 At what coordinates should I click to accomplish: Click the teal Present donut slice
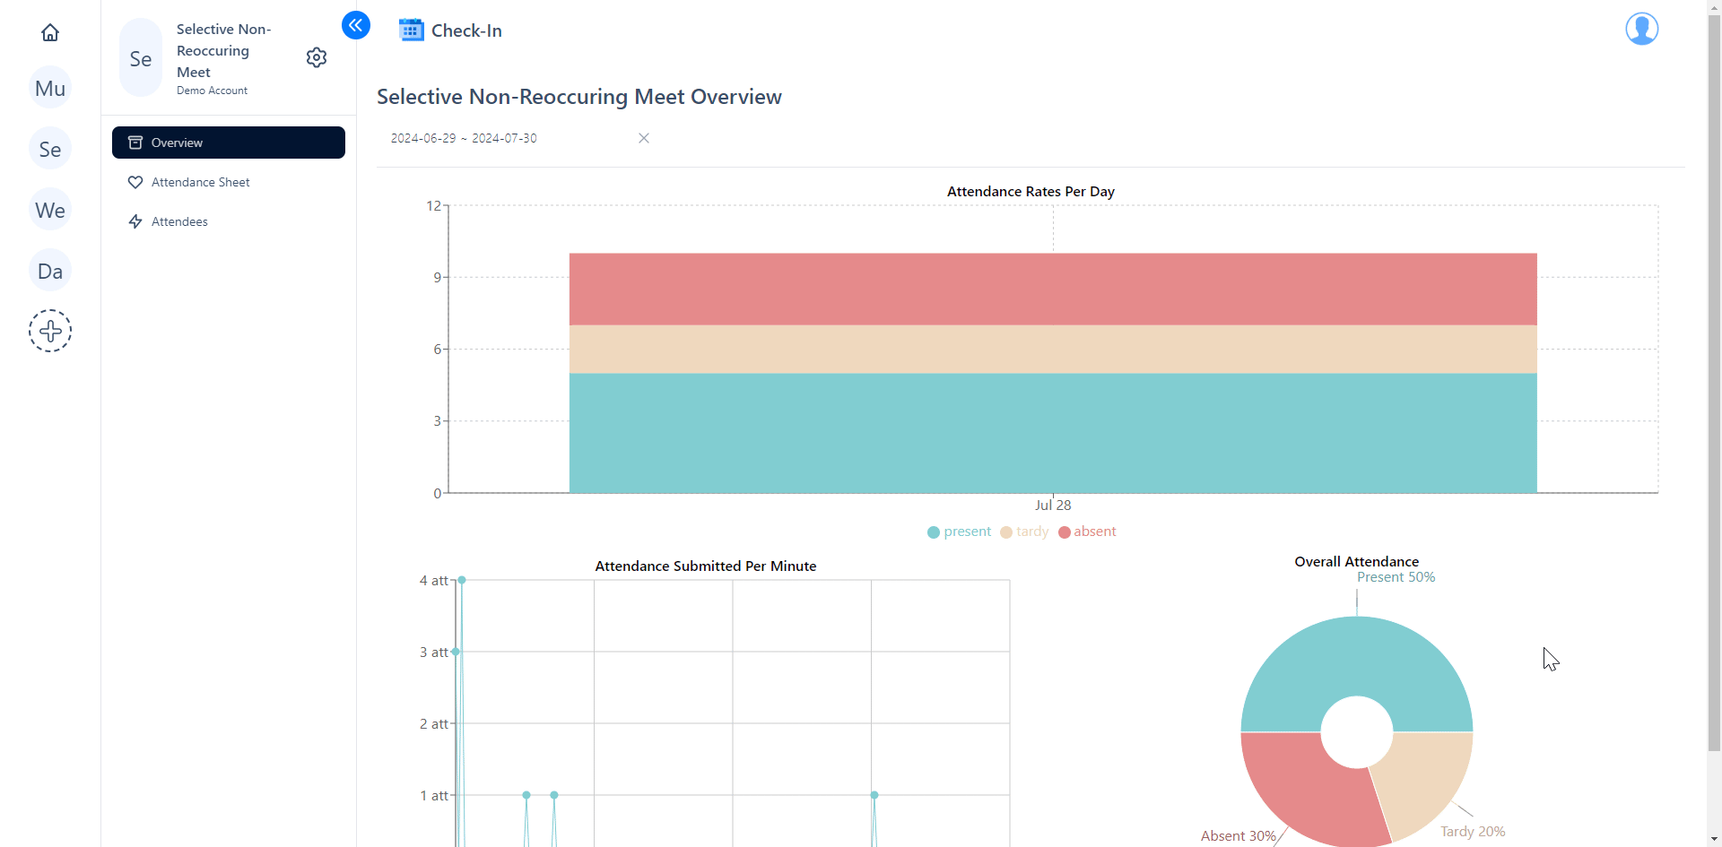coord(1356,656)
